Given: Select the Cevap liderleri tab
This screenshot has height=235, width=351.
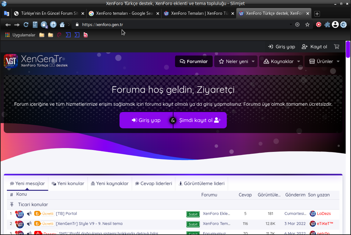Looking at the screenshot, I should pyautogui.click(x=154, y=184).
